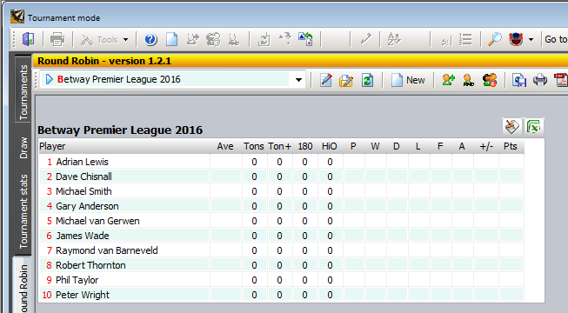568x313 pixels.
Task: Select the Adrian Lewis row
Action: coord(281,162)
